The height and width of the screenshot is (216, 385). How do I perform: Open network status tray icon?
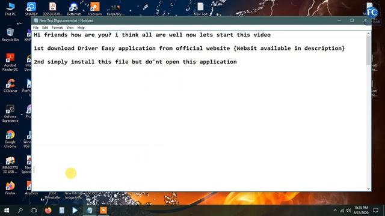pos(342,211)
